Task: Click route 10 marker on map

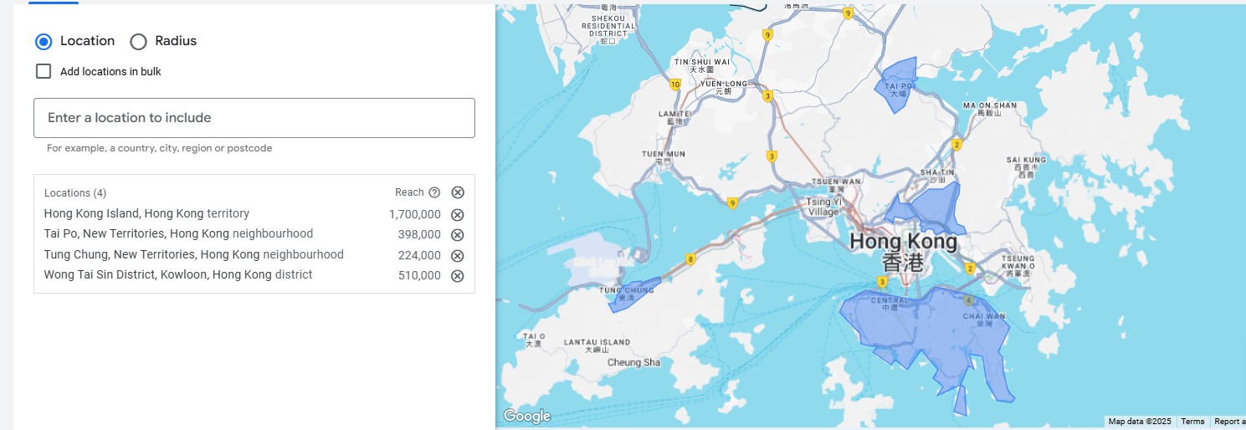Action: pos(675,84)
